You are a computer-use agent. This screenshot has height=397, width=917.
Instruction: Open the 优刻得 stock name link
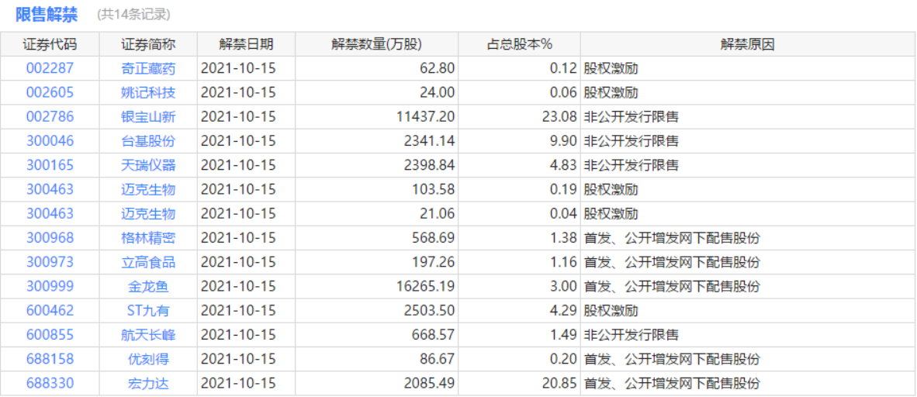click(148, 359)
